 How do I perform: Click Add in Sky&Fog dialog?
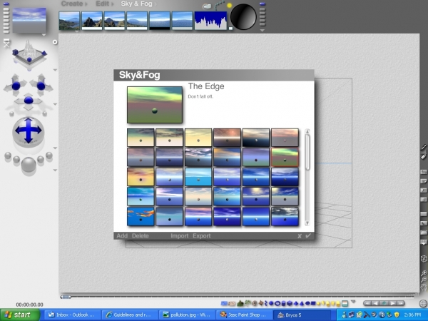(x=122, y=236)
